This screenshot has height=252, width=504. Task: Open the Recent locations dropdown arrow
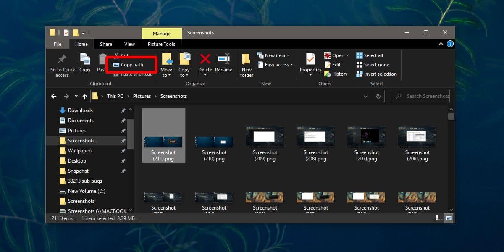click(x=76, y=96)
